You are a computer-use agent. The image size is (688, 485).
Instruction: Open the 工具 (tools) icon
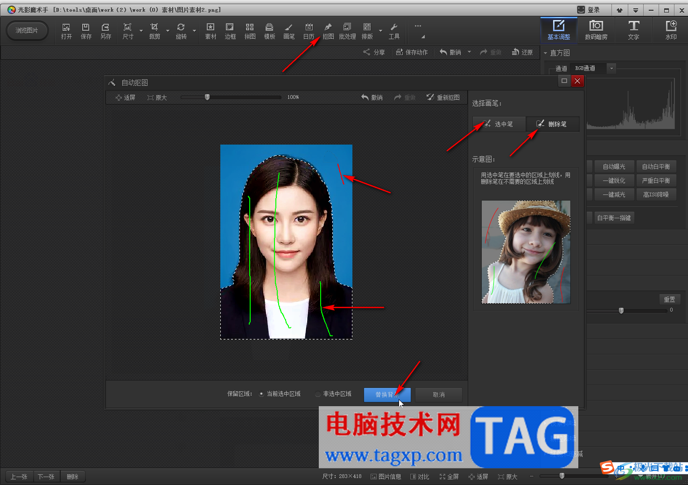[x=394, y=31]
